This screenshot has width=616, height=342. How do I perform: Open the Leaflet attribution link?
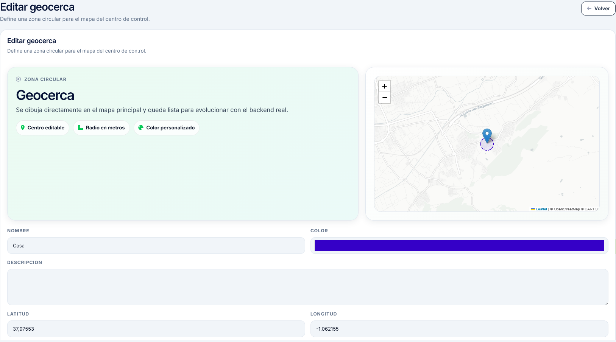pyautogui.click(x=541, y=209)
